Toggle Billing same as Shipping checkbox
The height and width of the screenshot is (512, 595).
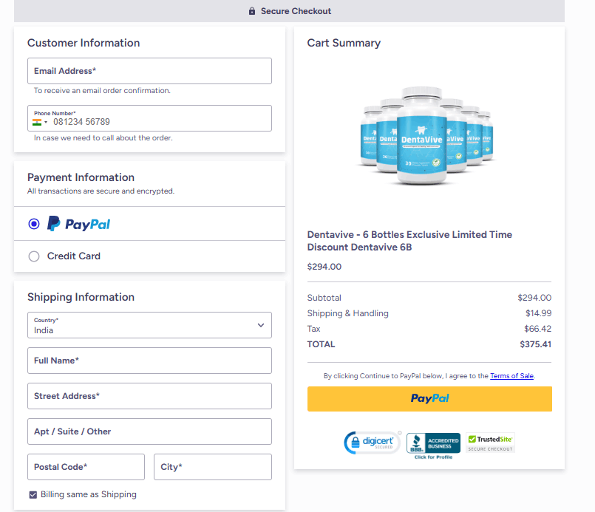[33, 494]
